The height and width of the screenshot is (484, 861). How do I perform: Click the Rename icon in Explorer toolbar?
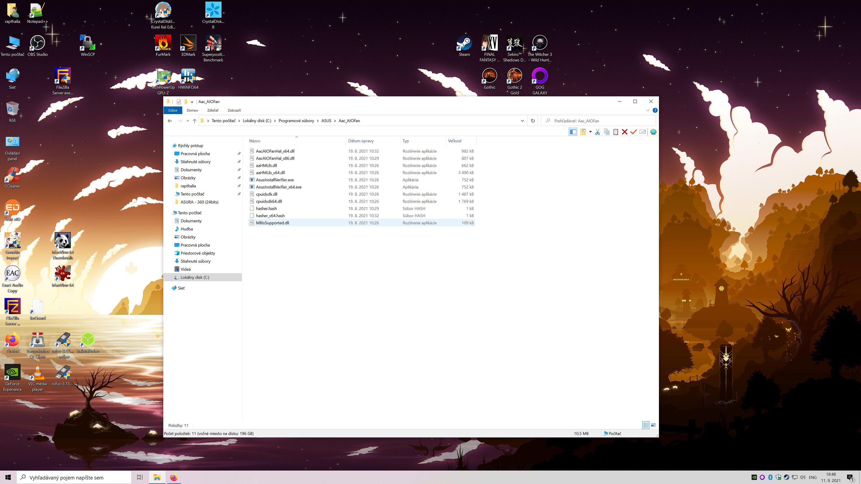click(643, 132)
